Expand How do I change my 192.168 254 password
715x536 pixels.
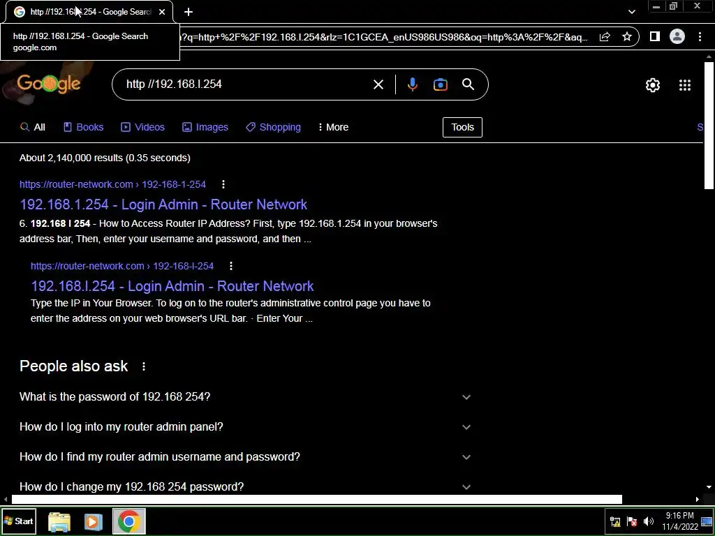click(245, 486)
